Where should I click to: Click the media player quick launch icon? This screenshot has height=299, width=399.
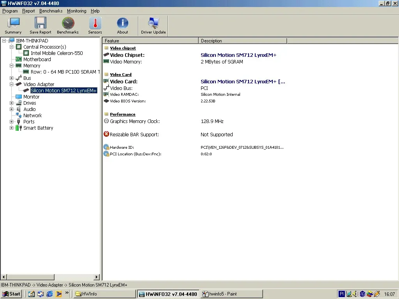click(58, 294)
